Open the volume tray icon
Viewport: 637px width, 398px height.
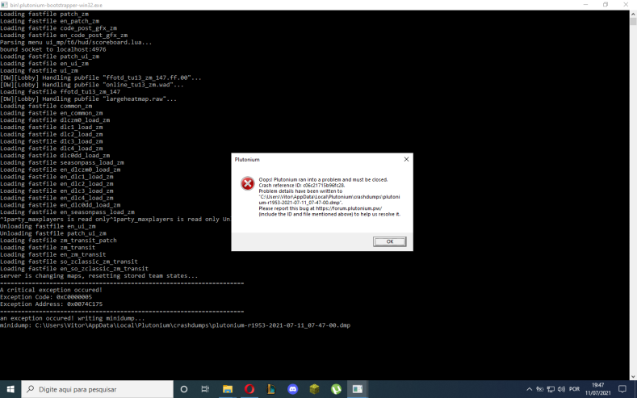click(x=561, y=389)
